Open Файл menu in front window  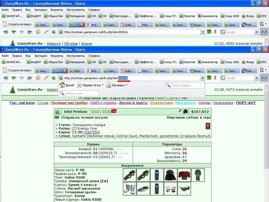click(x=5, y=56)
